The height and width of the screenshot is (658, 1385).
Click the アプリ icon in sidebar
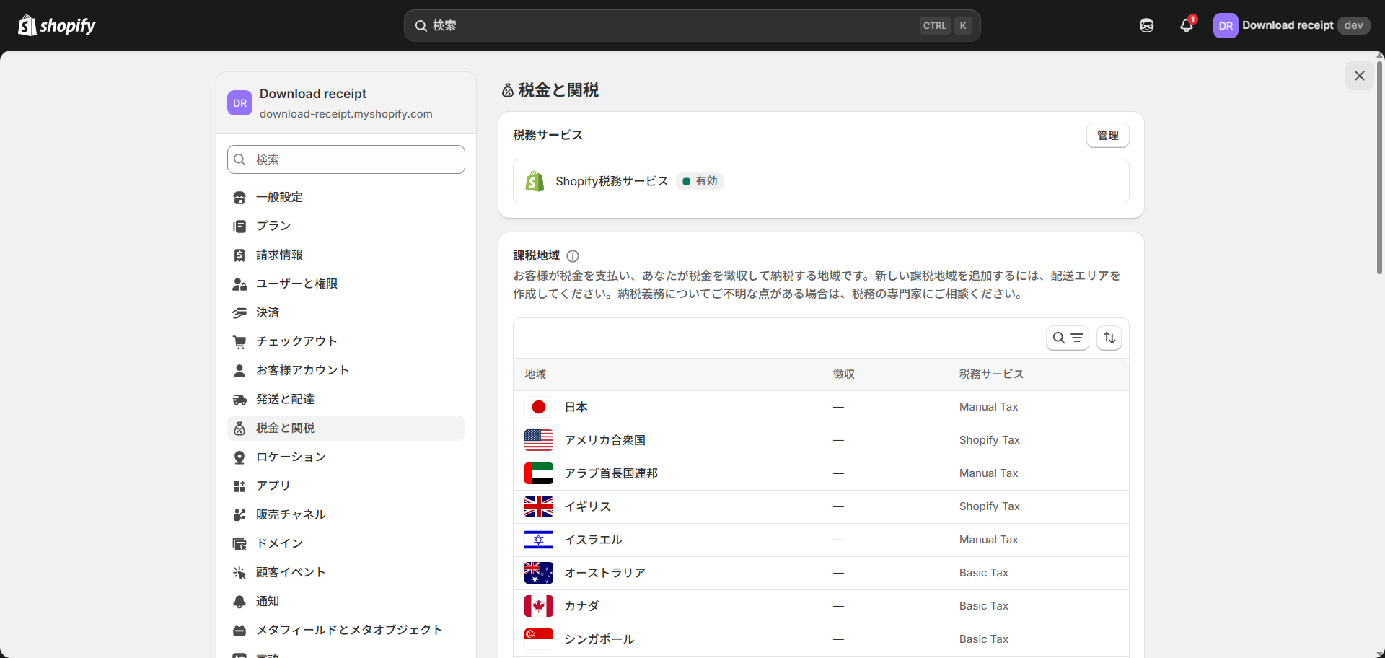coord(239,486)
